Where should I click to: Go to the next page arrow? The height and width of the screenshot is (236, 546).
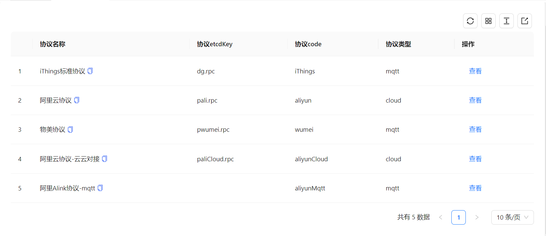tap(477, 217)
